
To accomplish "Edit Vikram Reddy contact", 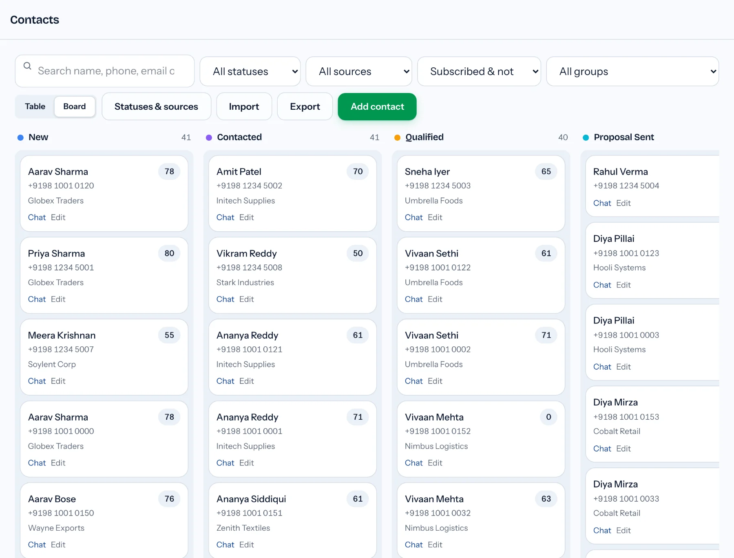I will coord(246,299).
